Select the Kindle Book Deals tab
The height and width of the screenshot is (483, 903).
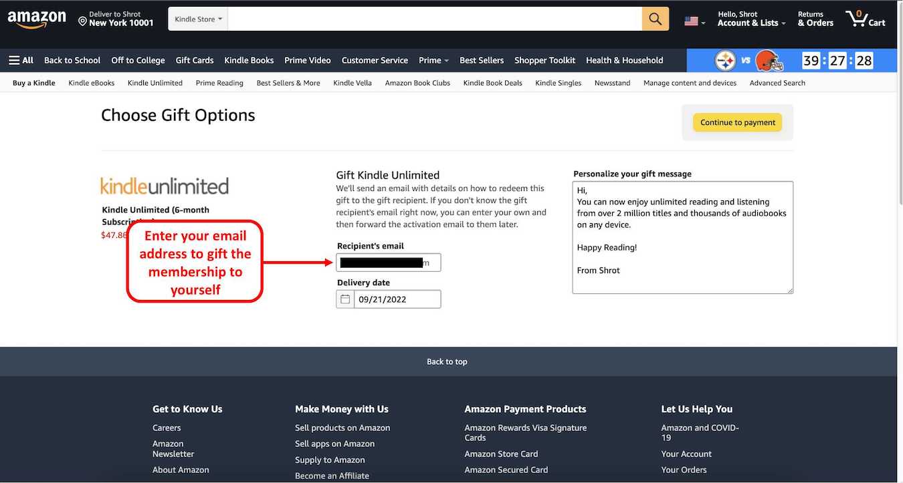coord(492,83)
